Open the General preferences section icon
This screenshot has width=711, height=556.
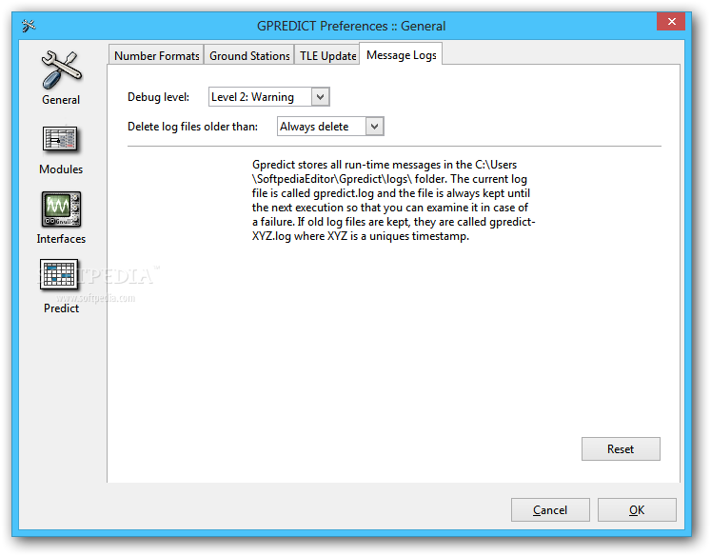tap(61, 70)
